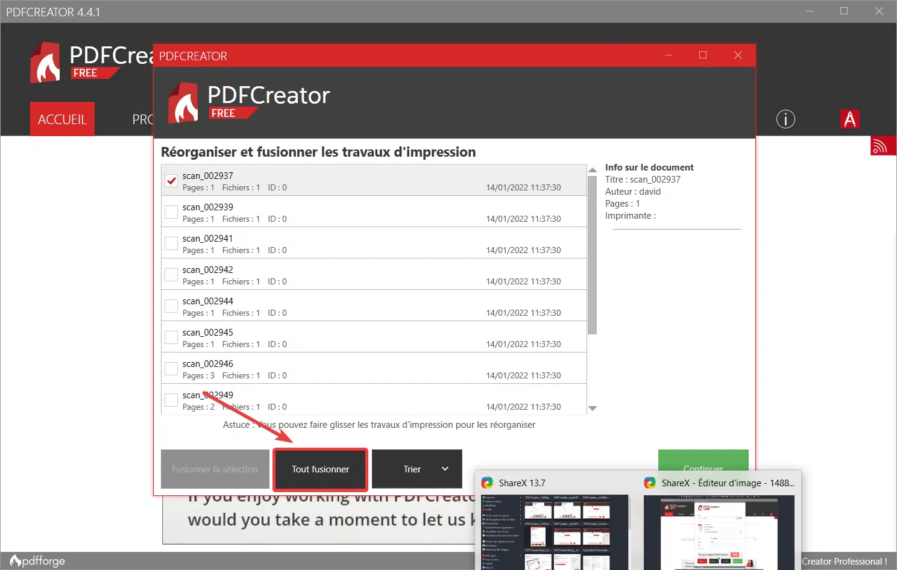This screenshot has height=570, width=897.
Task: Check the scan_002946 checkbox
Action: coord(171,368)
